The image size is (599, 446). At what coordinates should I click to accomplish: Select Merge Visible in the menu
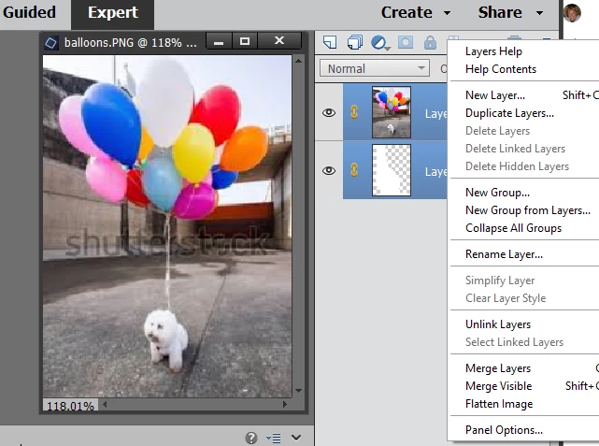498,386
